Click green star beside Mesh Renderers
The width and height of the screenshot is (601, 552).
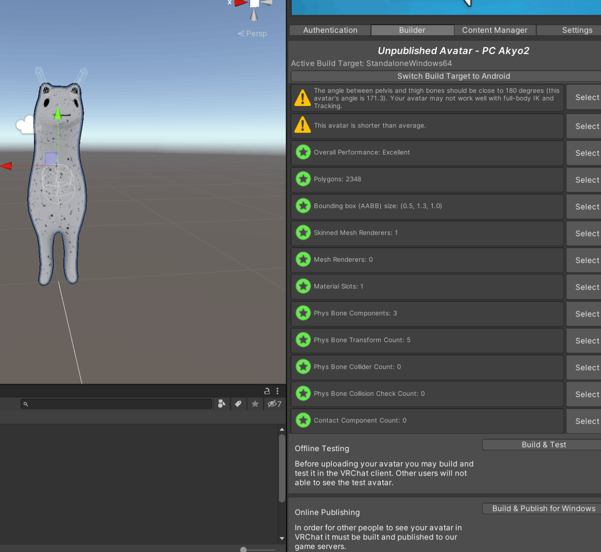pyautogui.click(x=303, y=259)
